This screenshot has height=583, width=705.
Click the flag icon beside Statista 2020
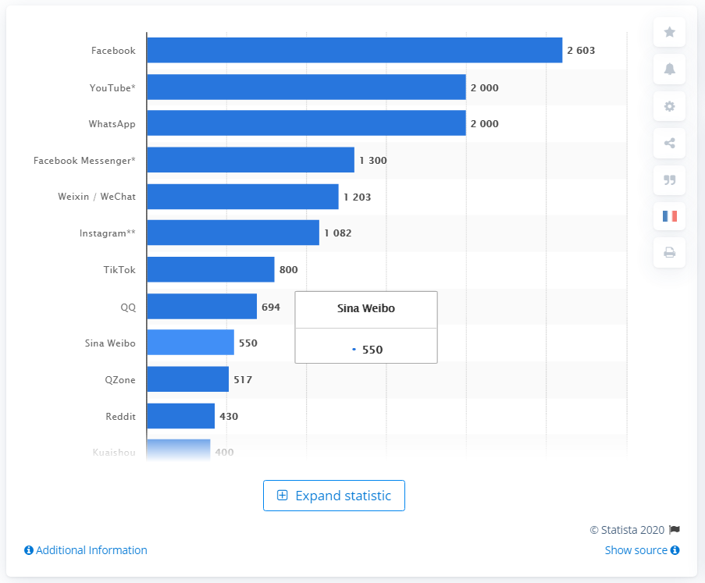[x=675, y=530]
